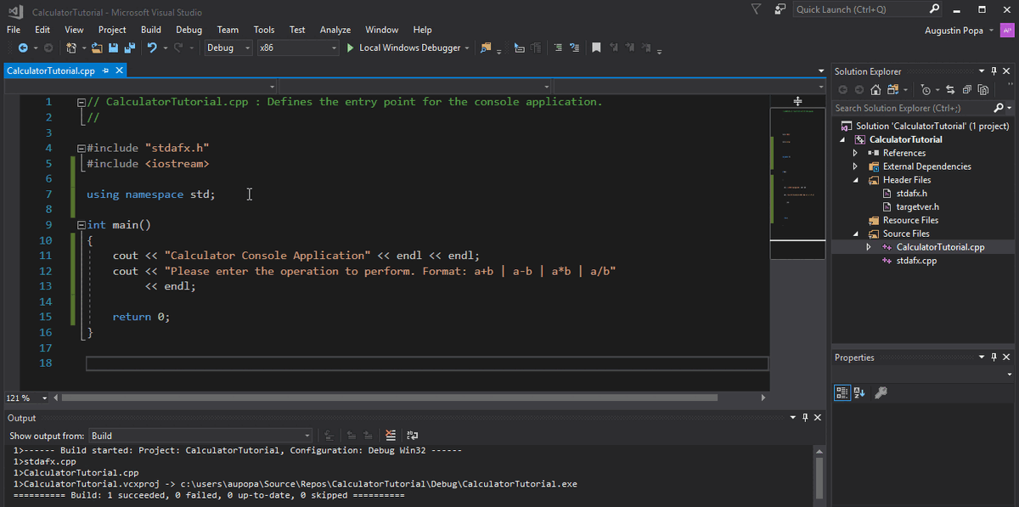Save the file with the floppy-disk icon

click(113, 48)
